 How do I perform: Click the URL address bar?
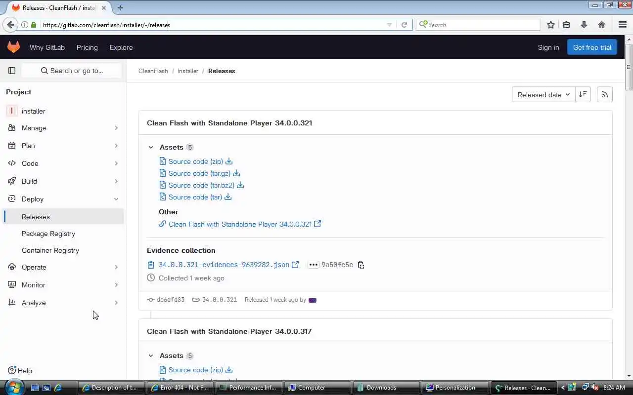click(x=213, y=25)
